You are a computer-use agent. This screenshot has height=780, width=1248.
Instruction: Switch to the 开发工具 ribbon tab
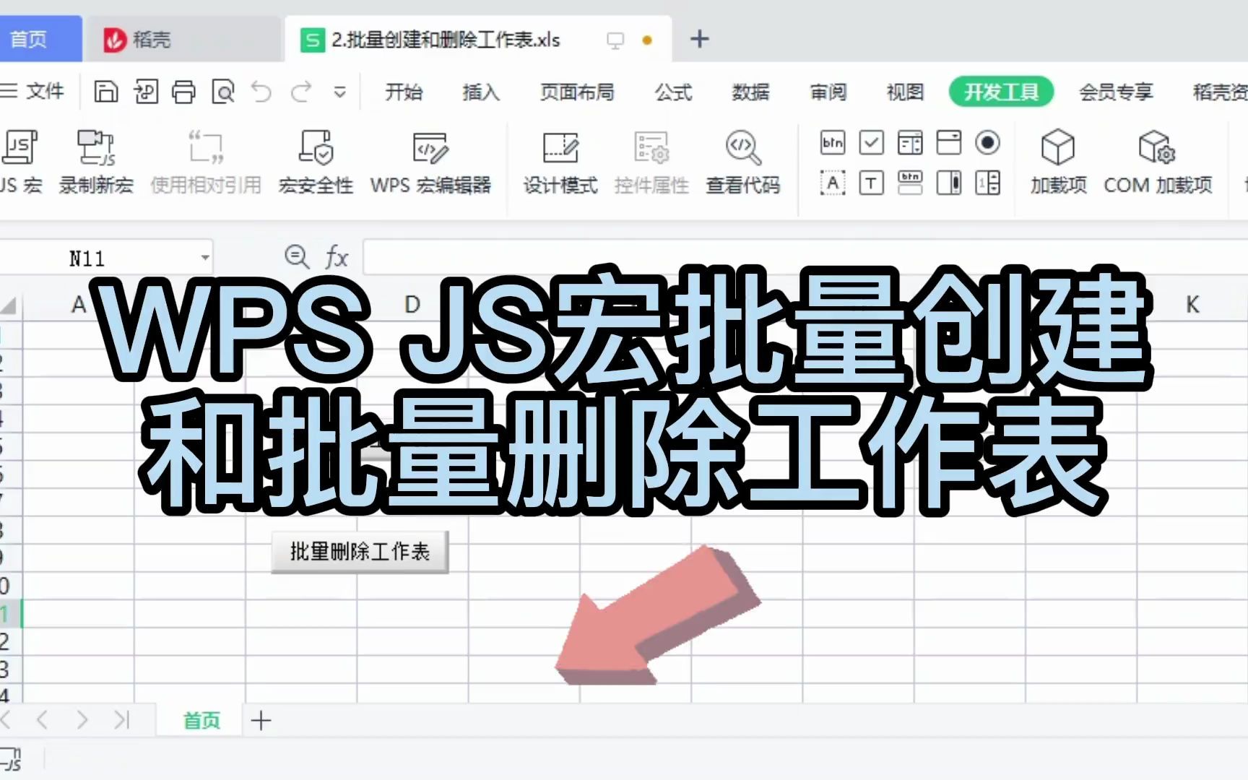point(1001,92)
